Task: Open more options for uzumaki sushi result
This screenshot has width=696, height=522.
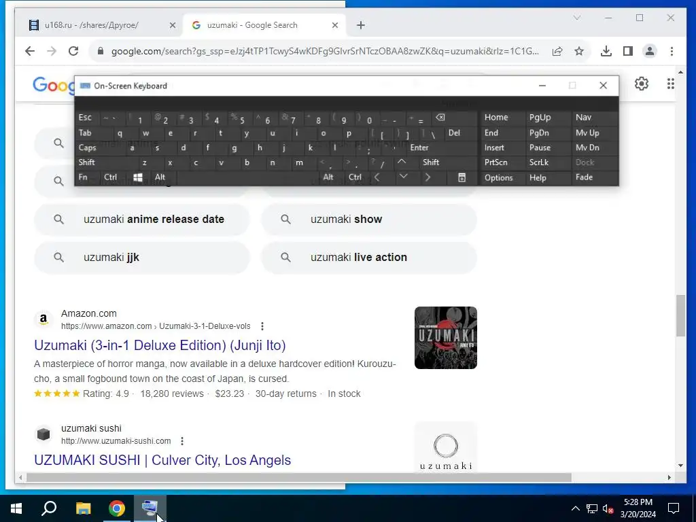Action: pyautogui.click(x=182, y=441)
